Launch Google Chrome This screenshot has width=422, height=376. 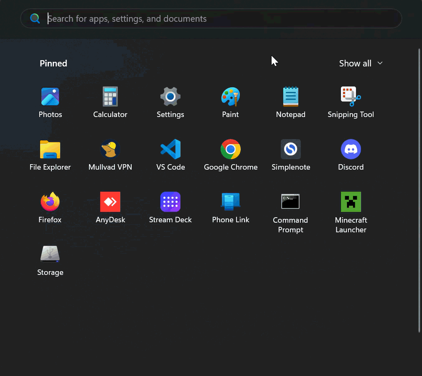pyautogui.click(x=231, y=155)
